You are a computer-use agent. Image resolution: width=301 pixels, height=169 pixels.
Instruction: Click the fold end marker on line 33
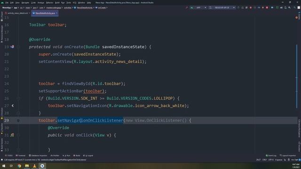pyautogui.click(x=18, y=150)
